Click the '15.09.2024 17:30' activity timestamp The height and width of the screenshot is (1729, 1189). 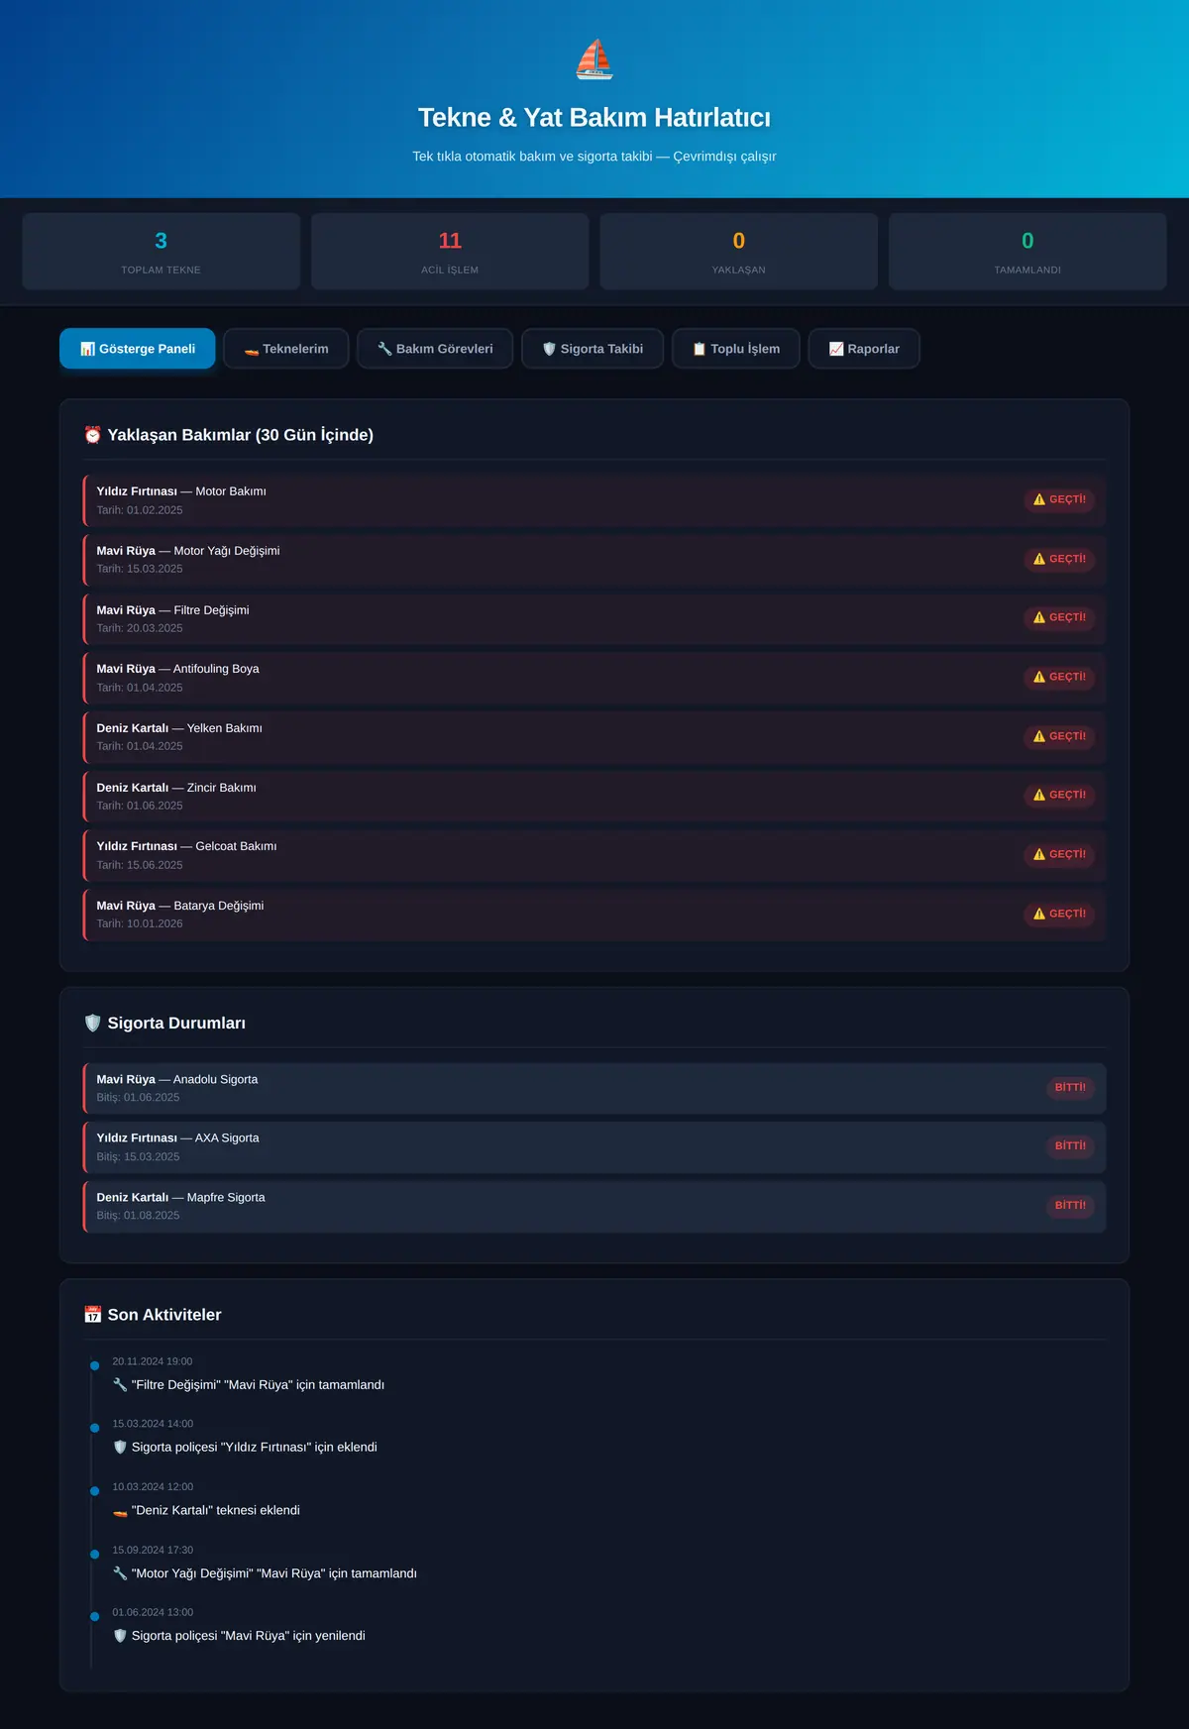153,1550
